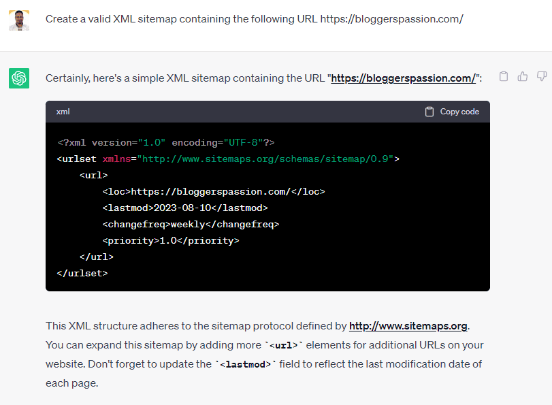Click the XML version declaration line
The height and width of the screenshot is (405, 552).
pyautogui.click(x=165, y=142)
